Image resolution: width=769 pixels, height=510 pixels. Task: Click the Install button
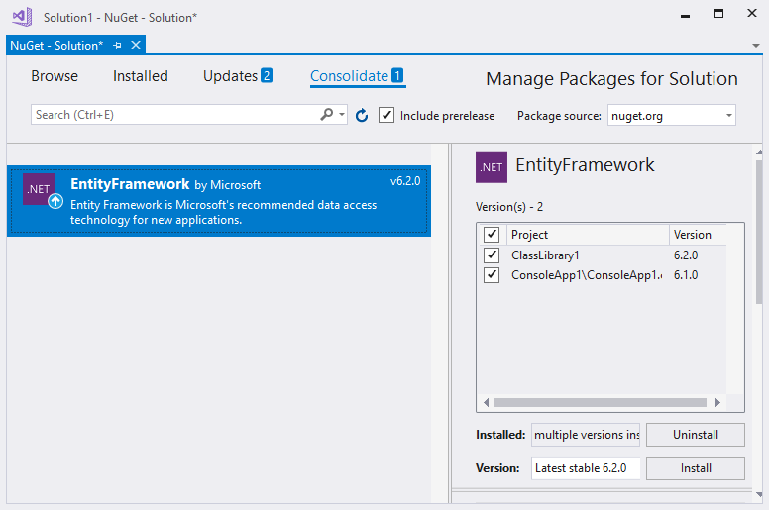(x=695, y=468)
